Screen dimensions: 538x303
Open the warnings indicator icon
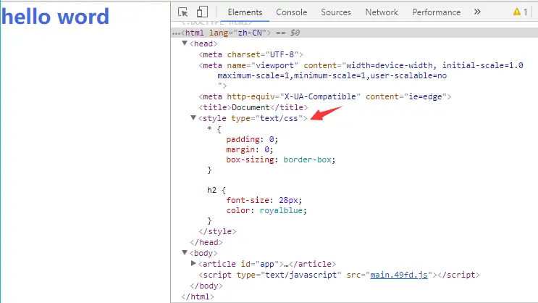click(x=517, y=12)
